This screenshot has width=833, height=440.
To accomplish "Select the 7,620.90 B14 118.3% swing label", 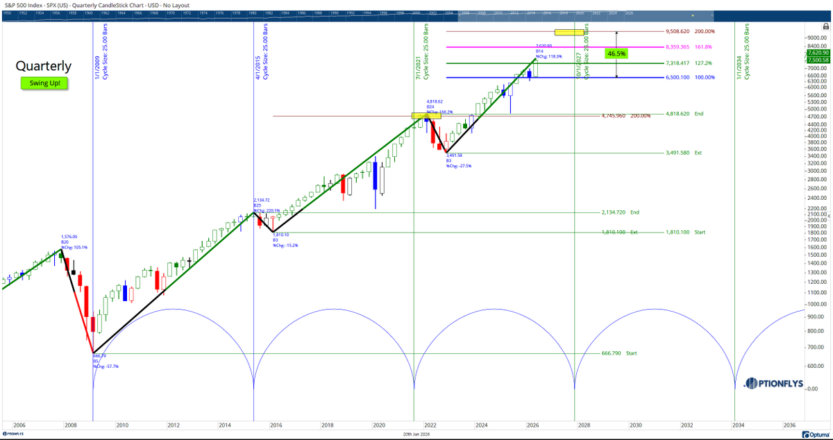I will 548,51.
